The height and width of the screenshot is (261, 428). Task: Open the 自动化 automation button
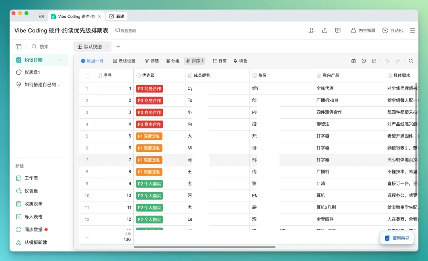392,30
